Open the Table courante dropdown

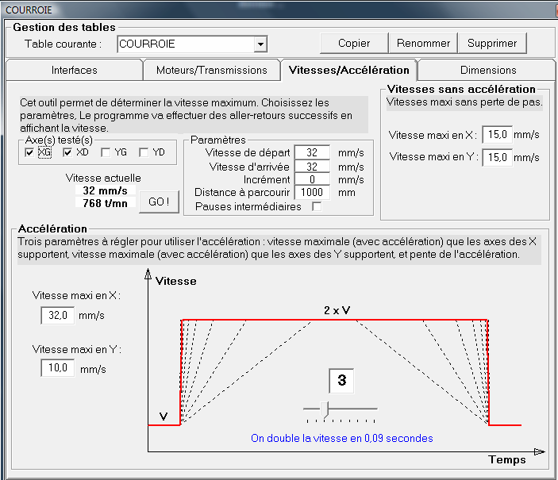pyautogui.click(x=260, y=44)
